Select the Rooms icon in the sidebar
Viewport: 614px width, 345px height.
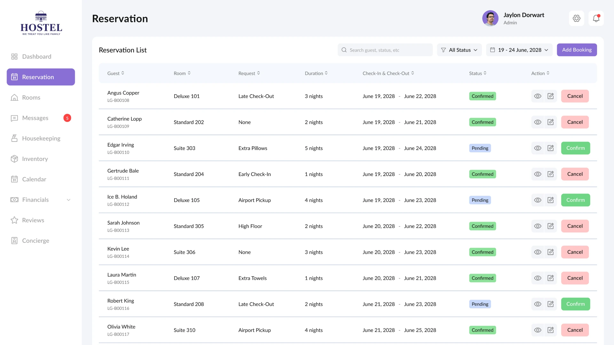point(14,97)
